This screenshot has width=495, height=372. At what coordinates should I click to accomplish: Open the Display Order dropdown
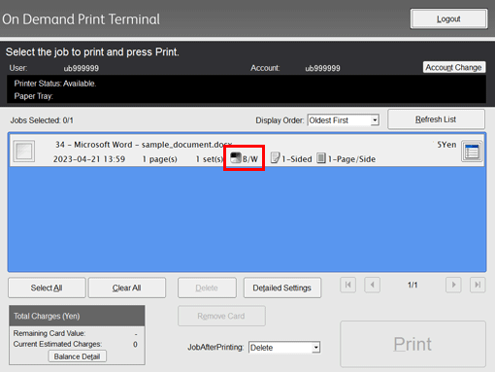click(x=343, y=120)
